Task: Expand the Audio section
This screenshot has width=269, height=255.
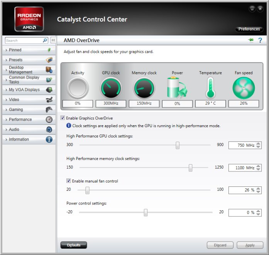Action: (6, 129)
